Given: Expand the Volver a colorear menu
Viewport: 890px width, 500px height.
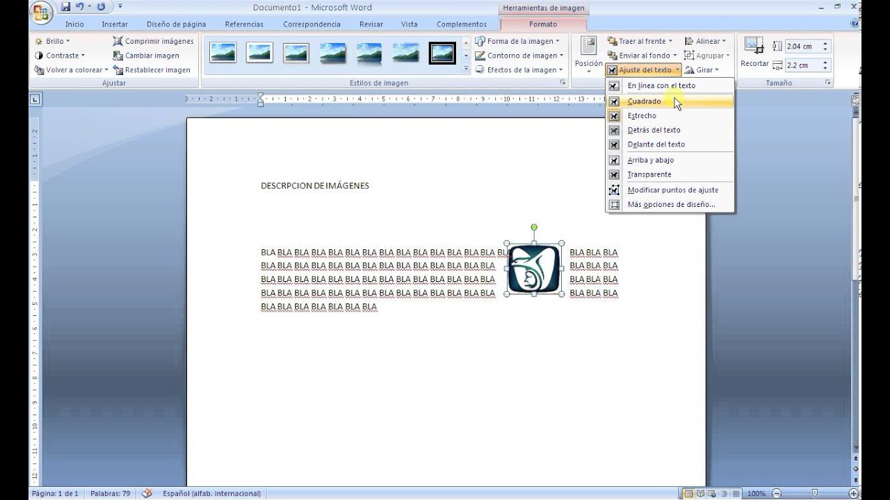Looking at the screenshot, I should 72,70.
